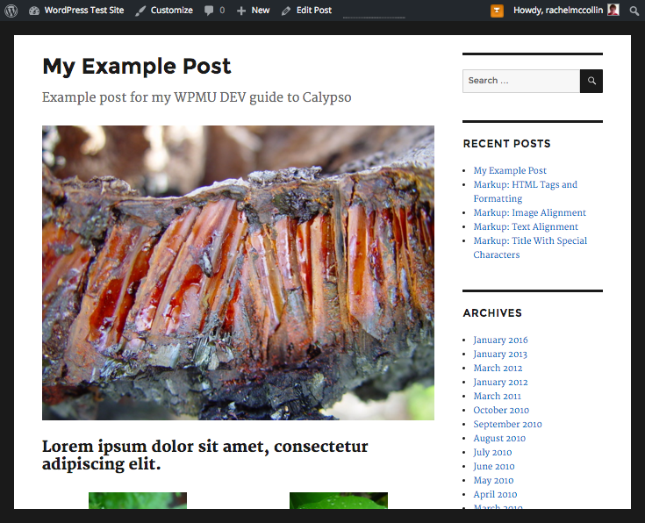Click the Customize paintbrush icon
Screen dimensions: 645x523
(140, 11)
